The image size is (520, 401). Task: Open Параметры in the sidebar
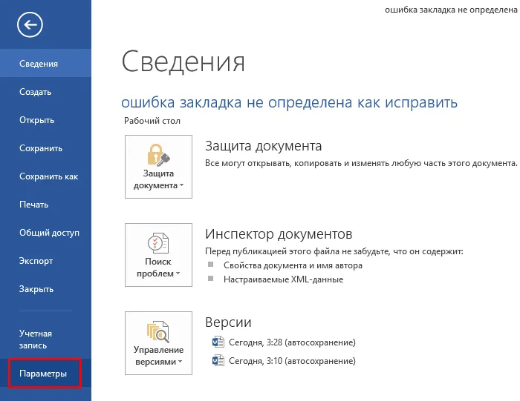[x=45, y=374]
